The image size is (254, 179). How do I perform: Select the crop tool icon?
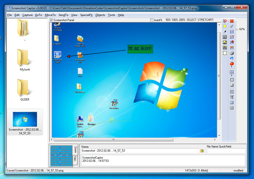pyautogui.click(x=232, y=97)
